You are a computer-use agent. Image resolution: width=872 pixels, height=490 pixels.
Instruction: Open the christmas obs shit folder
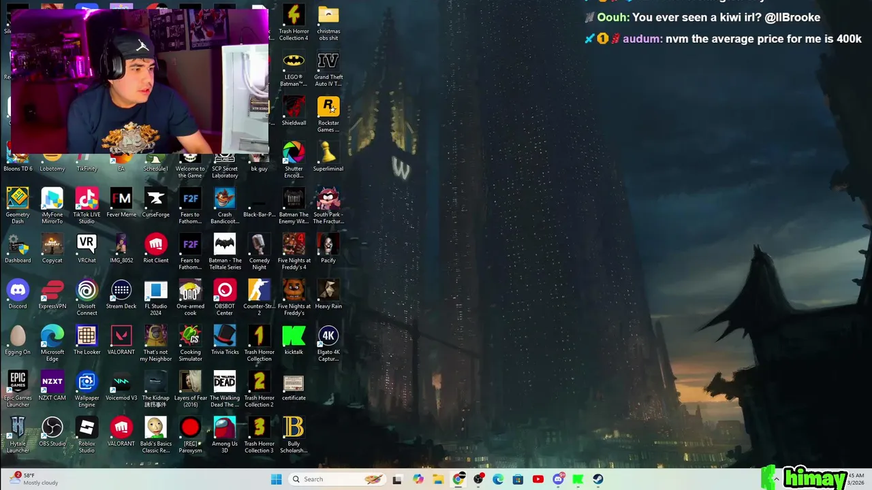click(328, 22)
